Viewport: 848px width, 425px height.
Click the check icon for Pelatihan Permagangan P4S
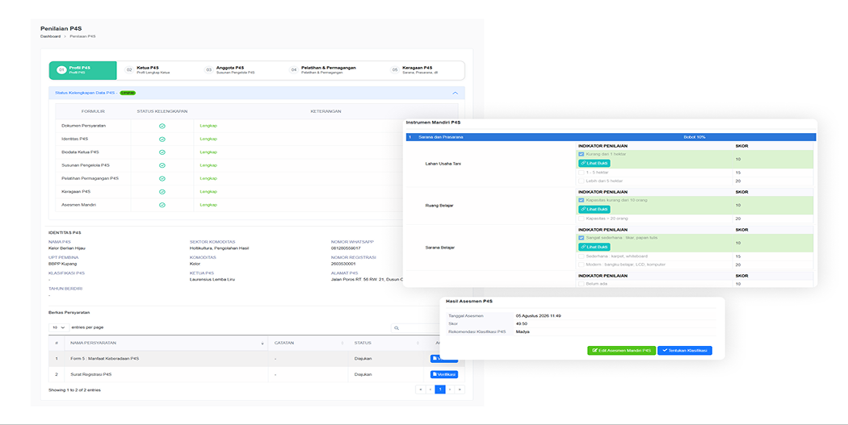click(x=162, y=178)
